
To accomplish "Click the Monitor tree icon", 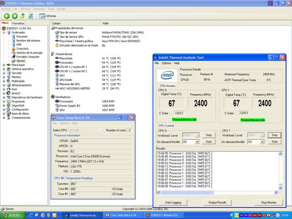I will pyautogui.click(x=9, y=77).
